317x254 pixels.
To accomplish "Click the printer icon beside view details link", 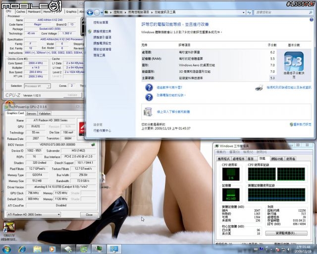I will 259,87.
